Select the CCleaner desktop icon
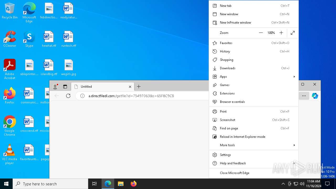Viewport: 336px width, 189px height. click(x=10, y=39)
